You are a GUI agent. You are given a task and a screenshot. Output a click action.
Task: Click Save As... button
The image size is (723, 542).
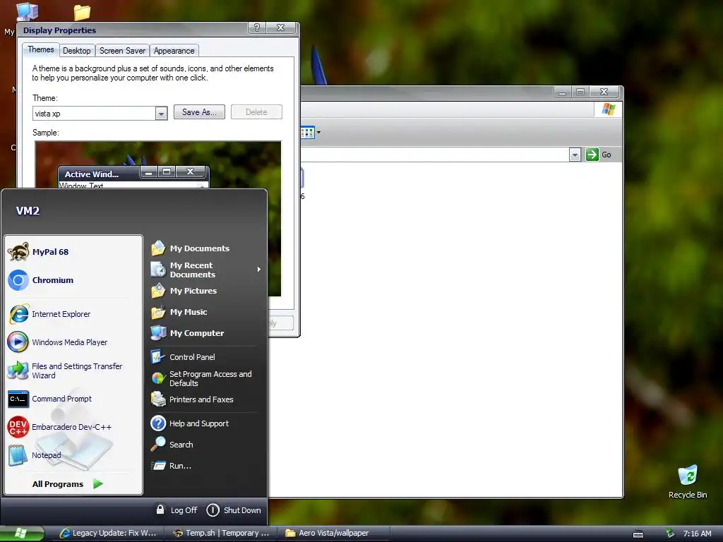click(199, 112)
